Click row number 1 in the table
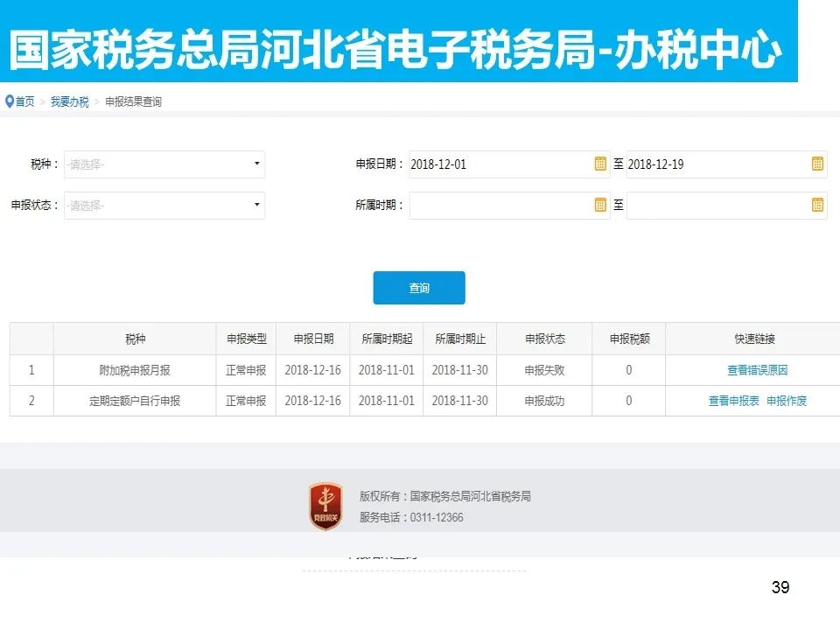 click(31, 370)
